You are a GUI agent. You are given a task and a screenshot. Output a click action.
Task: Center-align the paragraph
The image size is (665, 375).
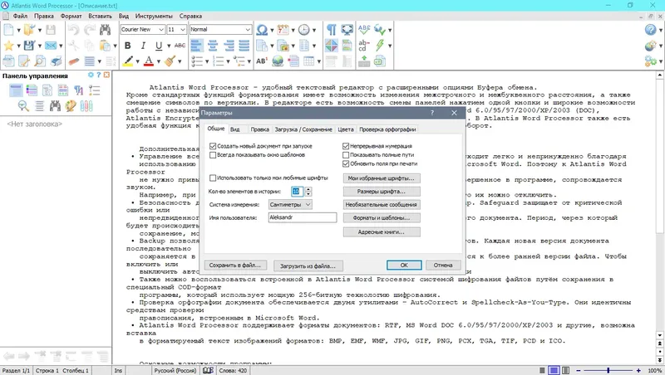coord(213,46)
